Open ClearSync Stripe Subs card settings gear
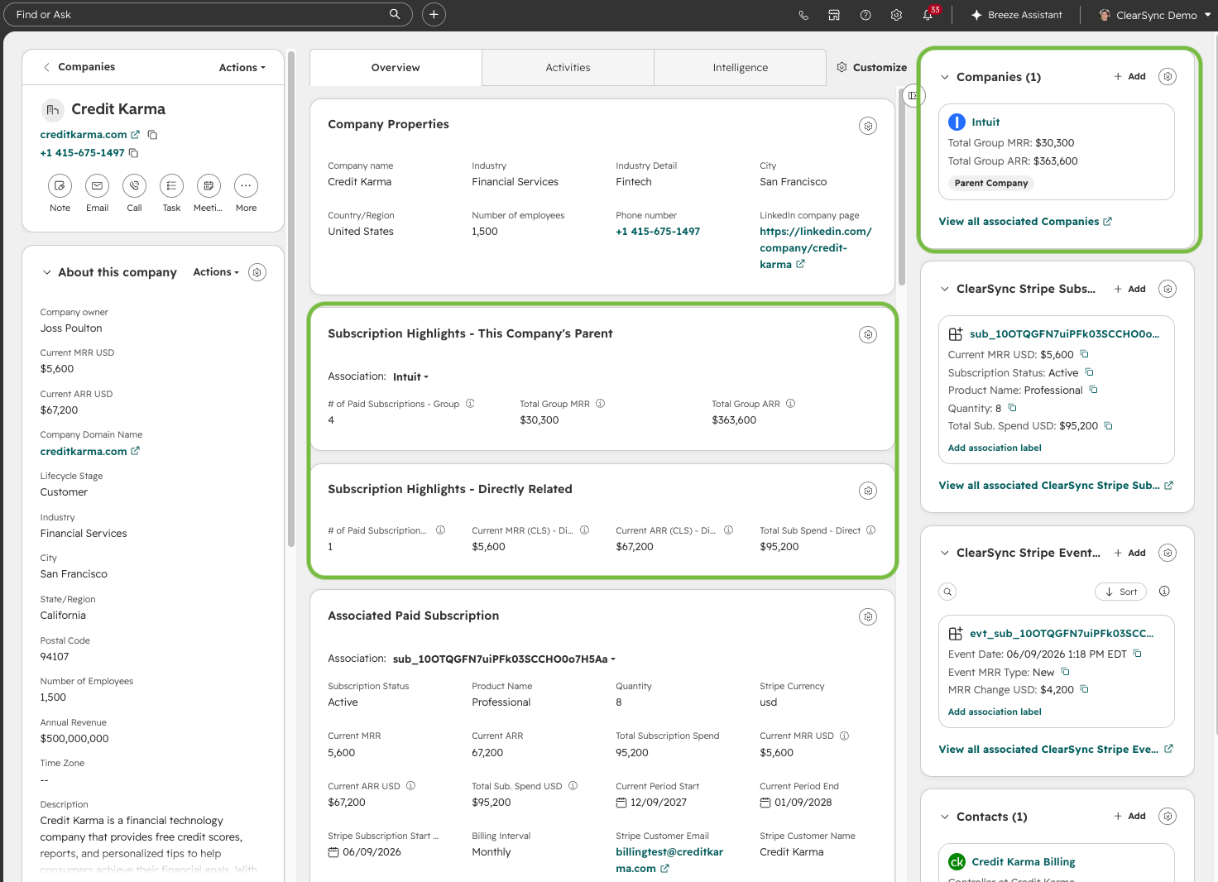 [1168, 289]
